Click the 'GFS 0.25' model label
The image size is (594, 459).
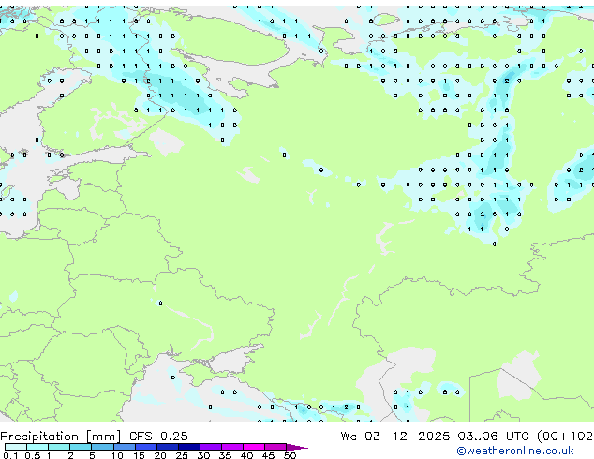pos(158,437)
